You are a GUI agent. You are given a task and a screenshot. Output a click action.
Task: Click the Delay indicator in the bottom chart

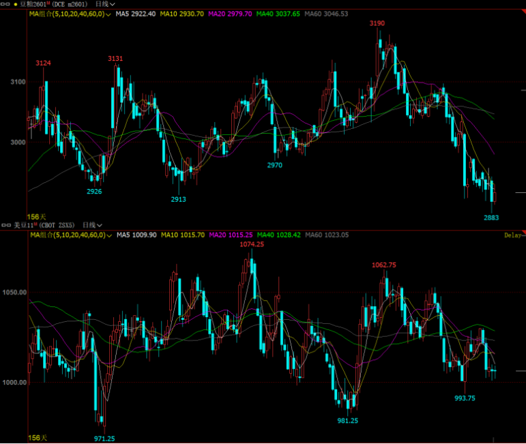(513, 235)
